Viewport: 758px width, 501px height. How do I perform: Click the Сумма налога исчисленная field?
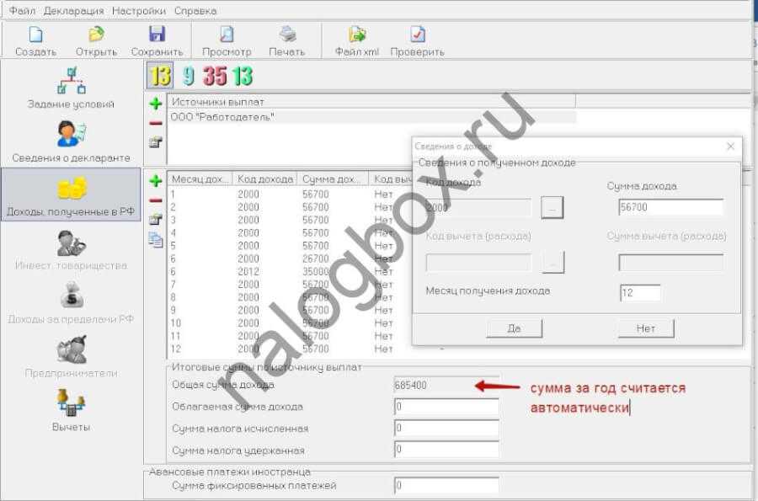pyautogui.click(x=446, y=428)
